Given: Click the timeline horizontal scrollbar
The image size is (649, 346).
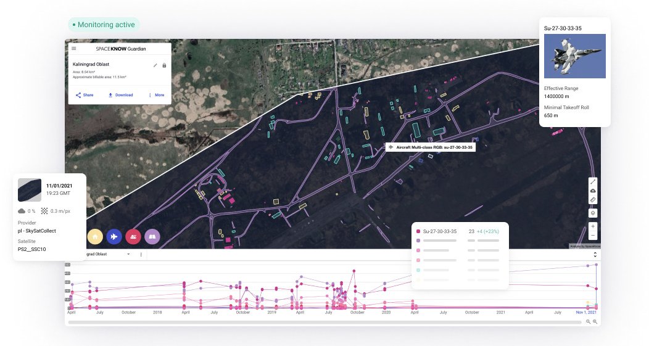Looking at the screenshot, I should click(x=324, y=321).
